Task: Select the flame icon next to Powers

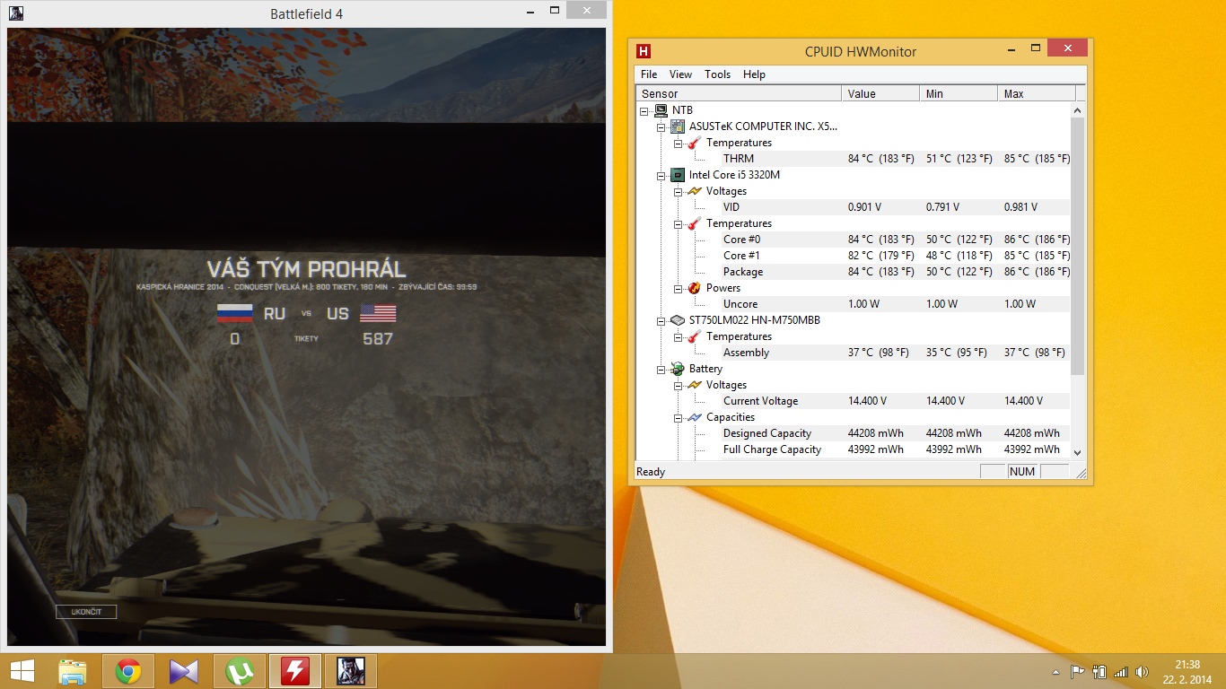Action: (x=695, y=288)
